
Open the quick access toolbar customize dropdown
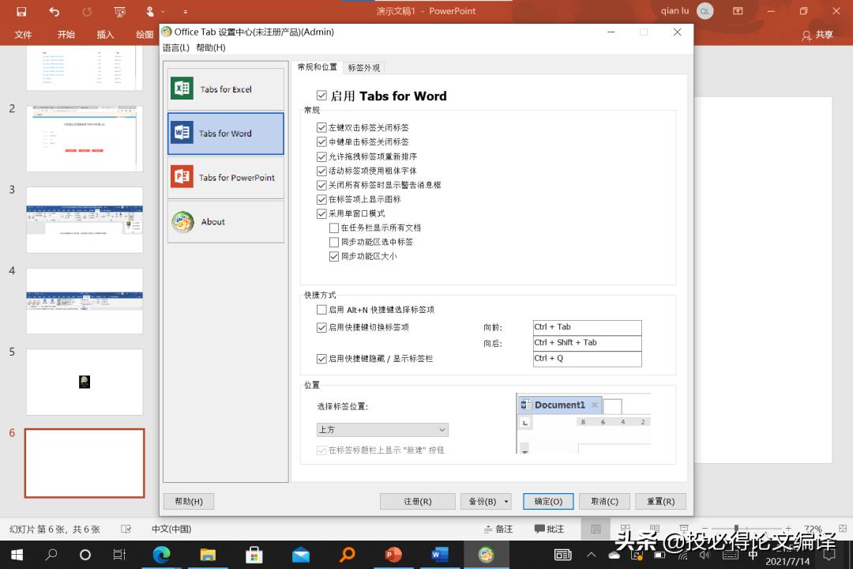click(x=185, y=12)
